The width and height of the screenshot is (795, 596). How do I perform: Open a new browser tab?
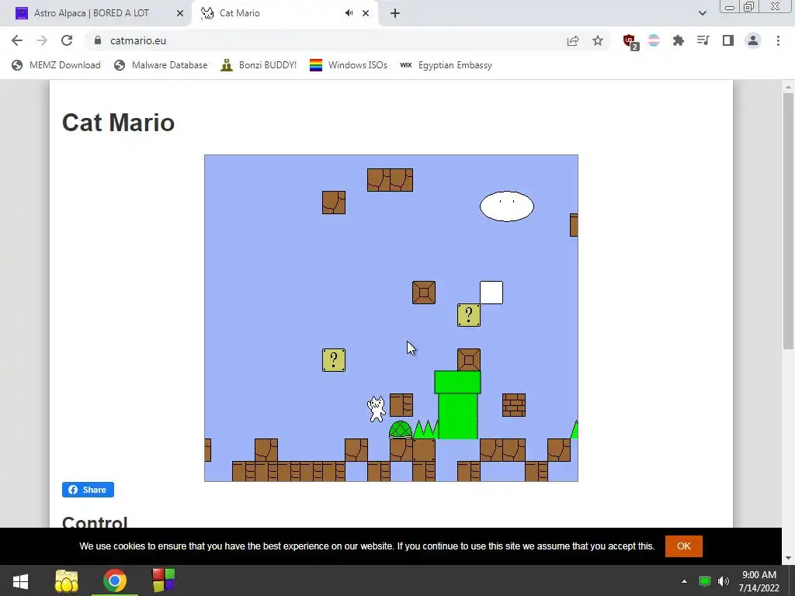tap(395, 13)
